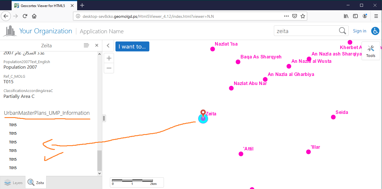The height and width of the screenshot is (189, 382).
Task: Click the 'Illar map point
Action: pos(308,152)
